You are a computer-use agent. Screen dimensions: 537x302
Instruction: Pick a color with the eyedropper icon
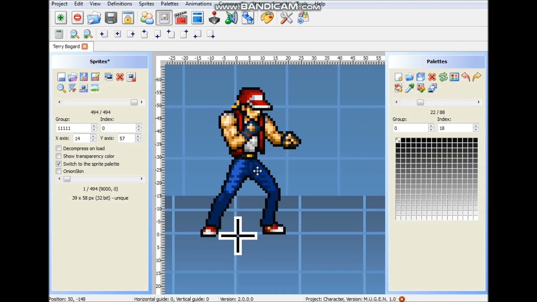tap(409, 88)
